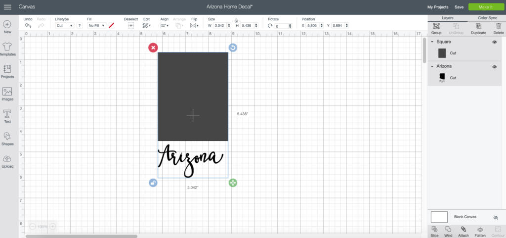The width and height of the screenshot is (506, 238).
Task: Open the Images library
Action: point(7,94)
